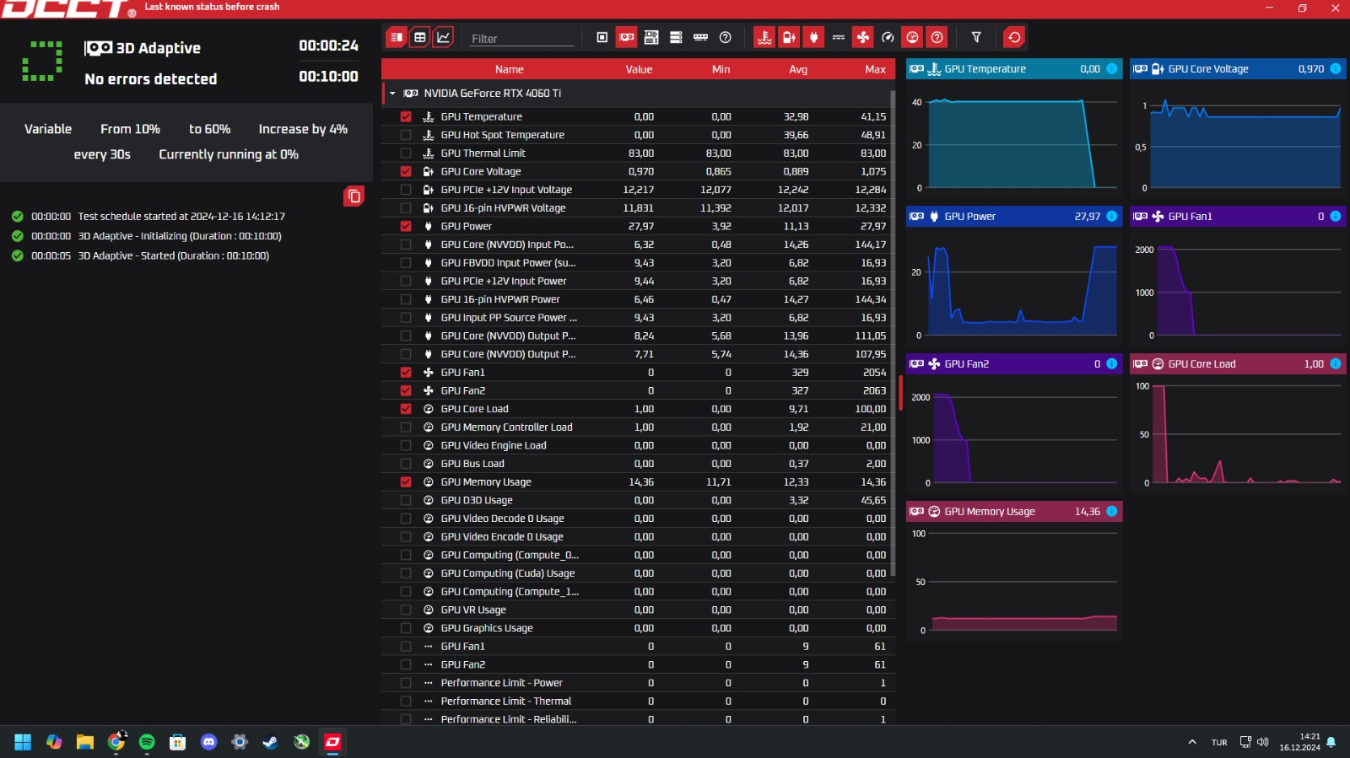
Task: Copy the test log with clipboard icon
Action: (354, 196)
